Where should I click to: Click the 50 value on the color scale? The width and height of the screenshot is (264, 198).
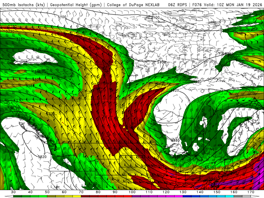[47, 192]
